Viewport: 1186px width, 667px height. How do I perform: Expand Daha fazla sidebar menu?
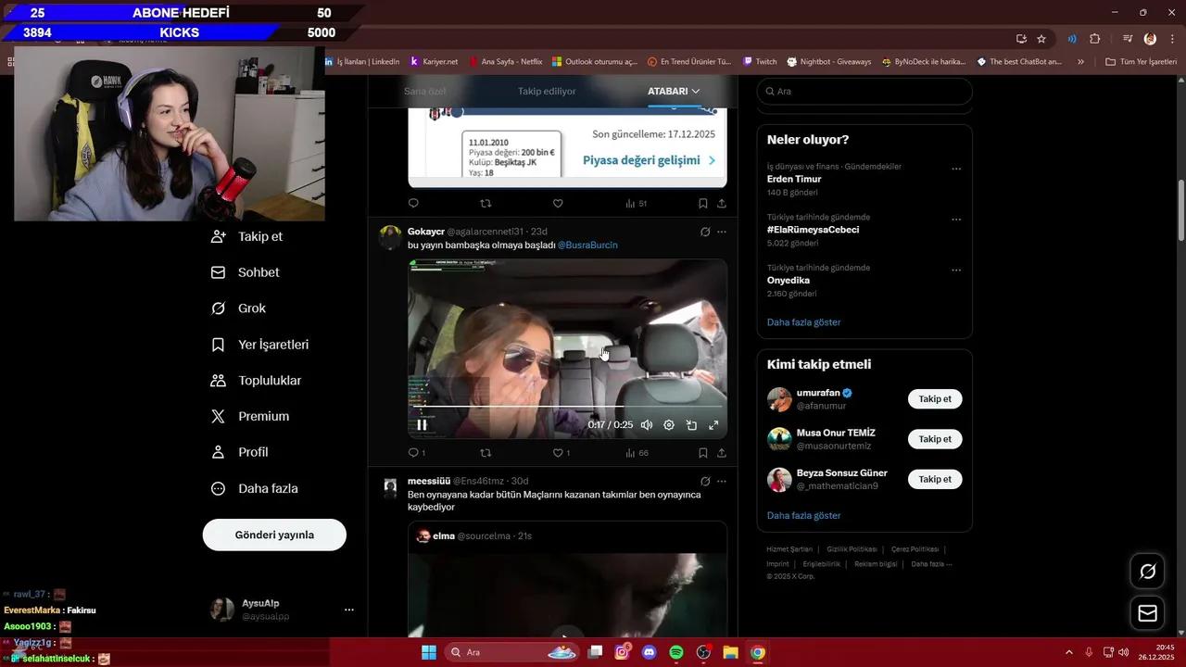[255, 488]
